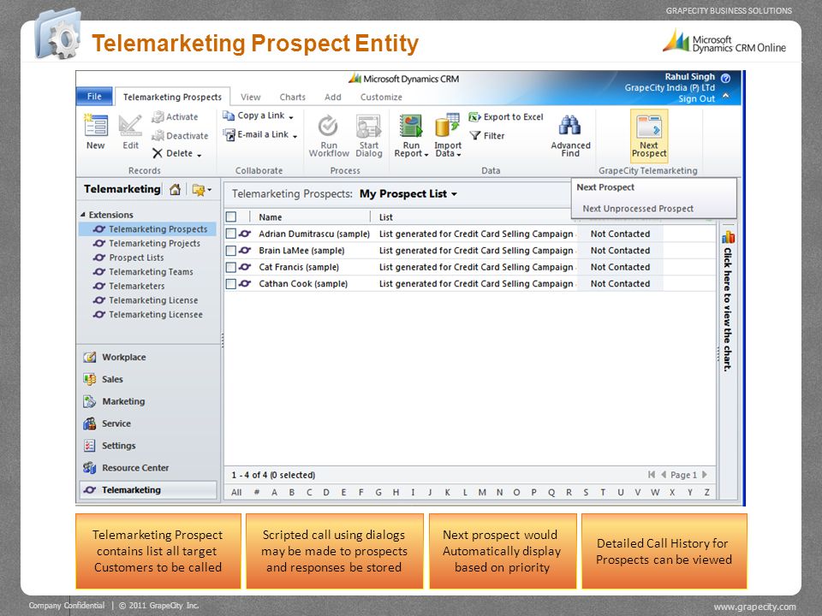Sort by List column header

click(386, 216)
